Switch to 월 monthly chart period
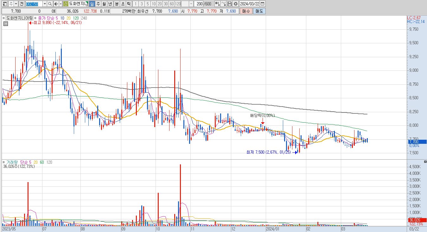427x232 pixels. pyautogui.click(x=104, y=4)
